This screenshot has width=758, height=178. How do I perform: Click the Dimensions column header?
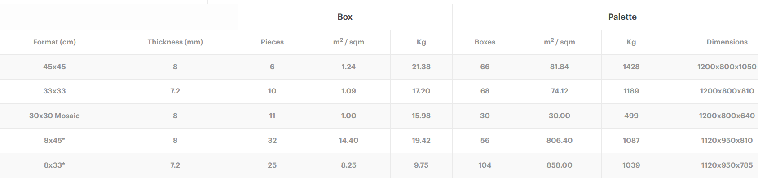pos(727,42)
